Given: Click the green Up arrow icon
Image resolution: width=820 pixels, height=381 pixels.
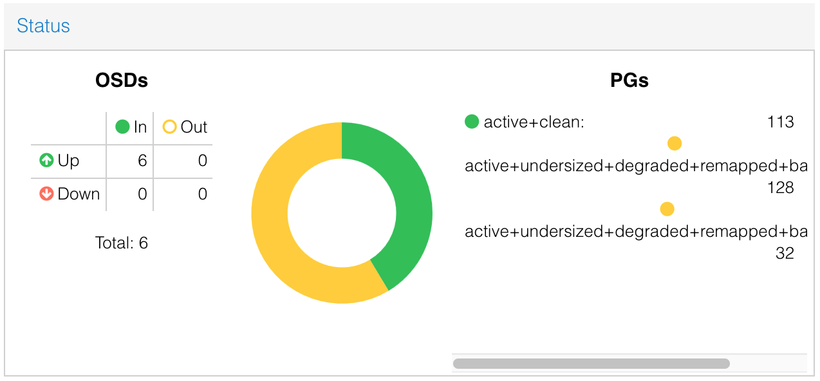Looking at the screenshot, I should pyautogui.click(x=46, y=160).
